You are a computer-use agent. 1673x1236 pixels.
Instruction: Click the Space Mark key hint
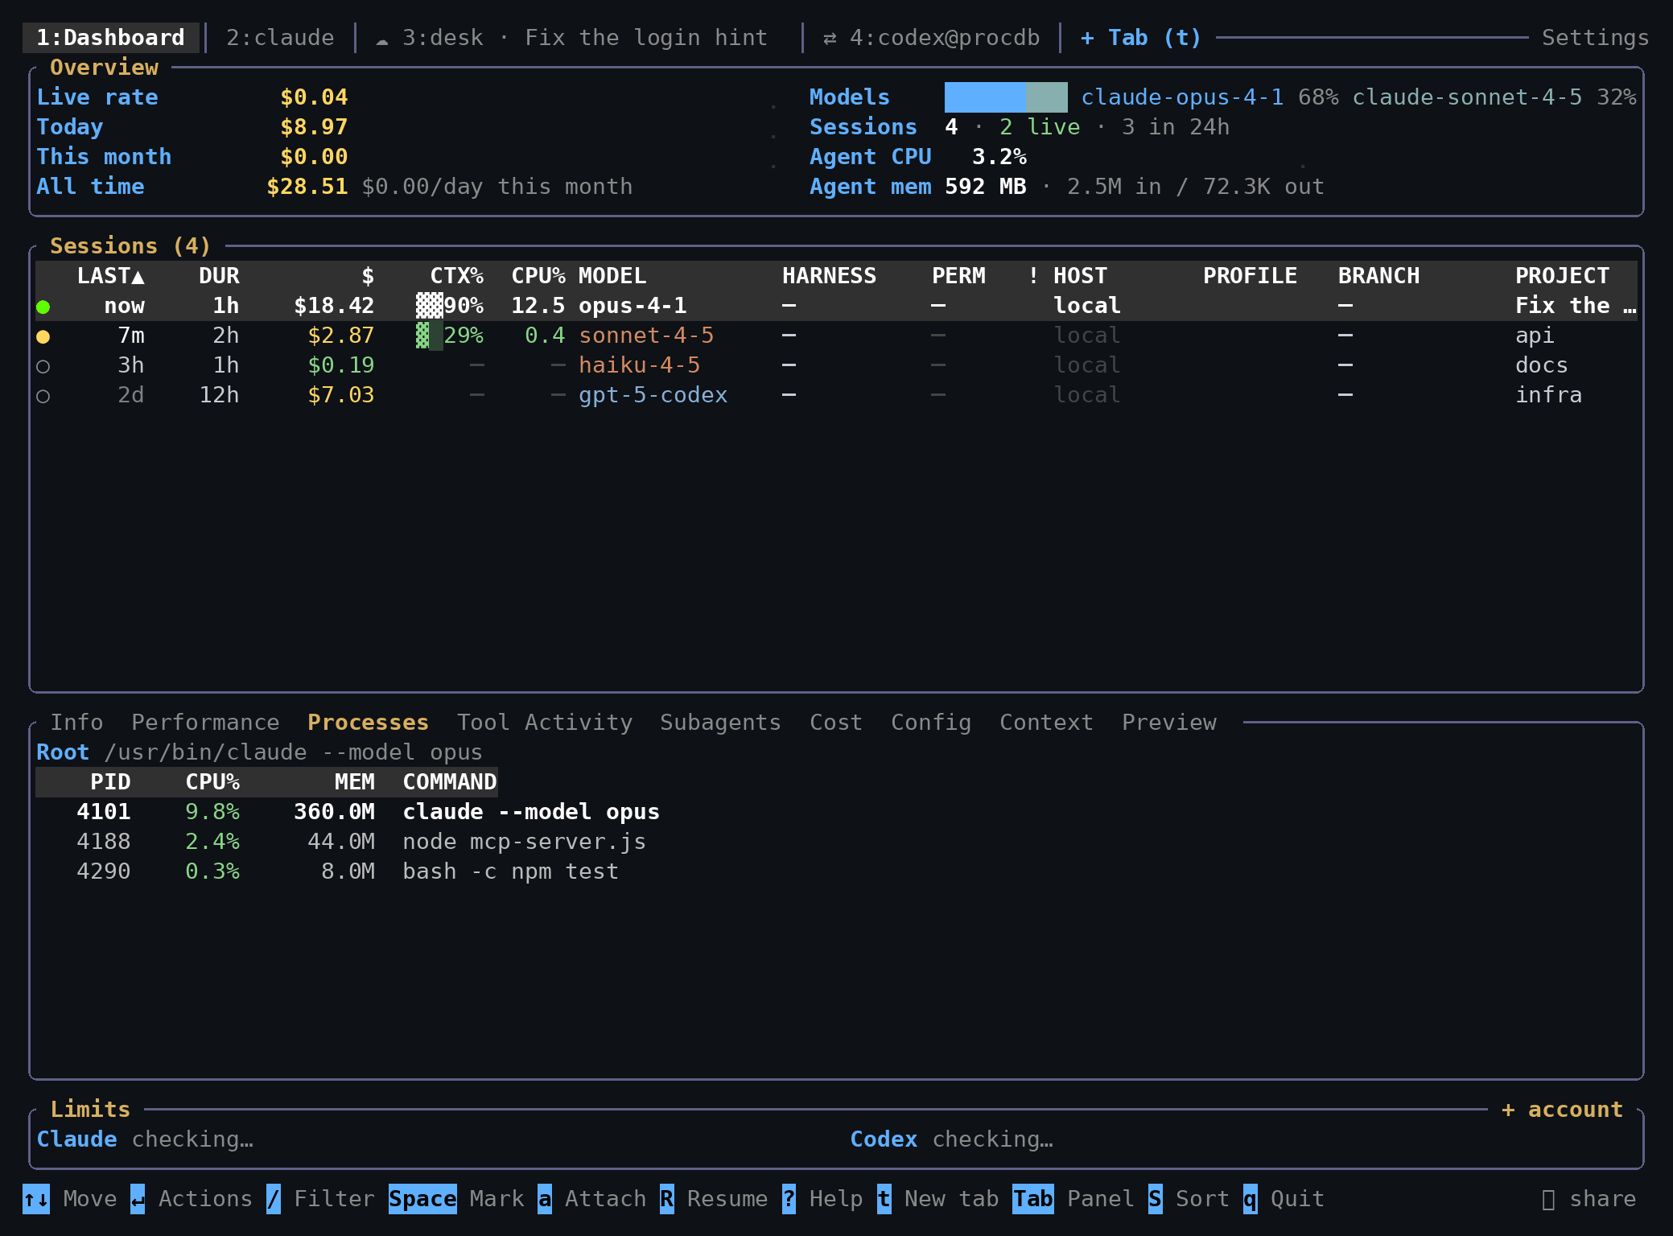[422, 1199]
